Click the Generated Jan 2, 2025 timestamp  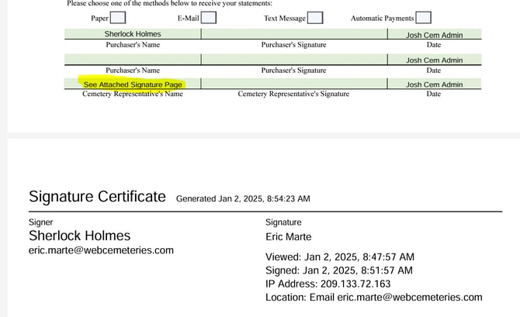pos(243,198)
